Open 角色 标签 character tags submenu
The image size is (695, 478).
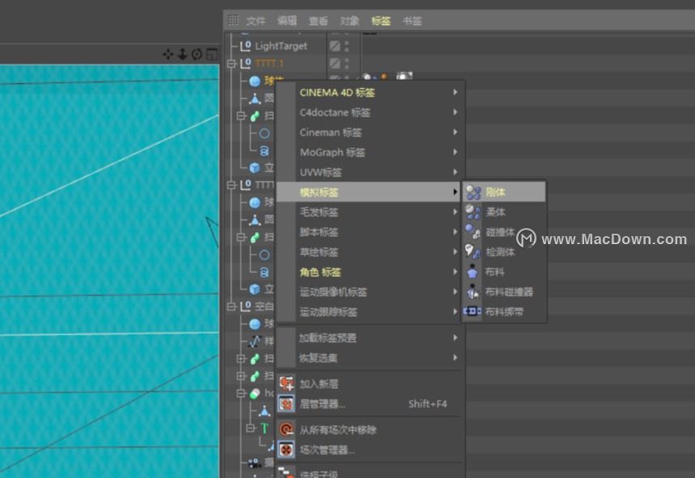point(370,272)
